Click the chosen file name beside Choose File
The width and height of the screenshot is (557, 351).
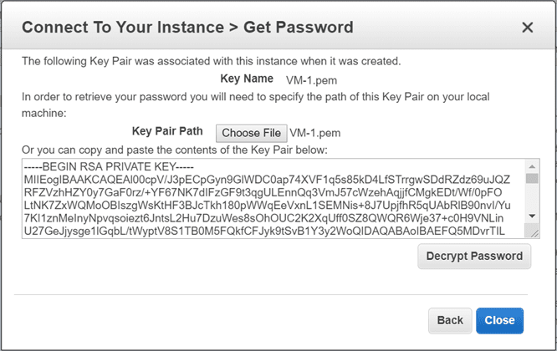(315, 133)
